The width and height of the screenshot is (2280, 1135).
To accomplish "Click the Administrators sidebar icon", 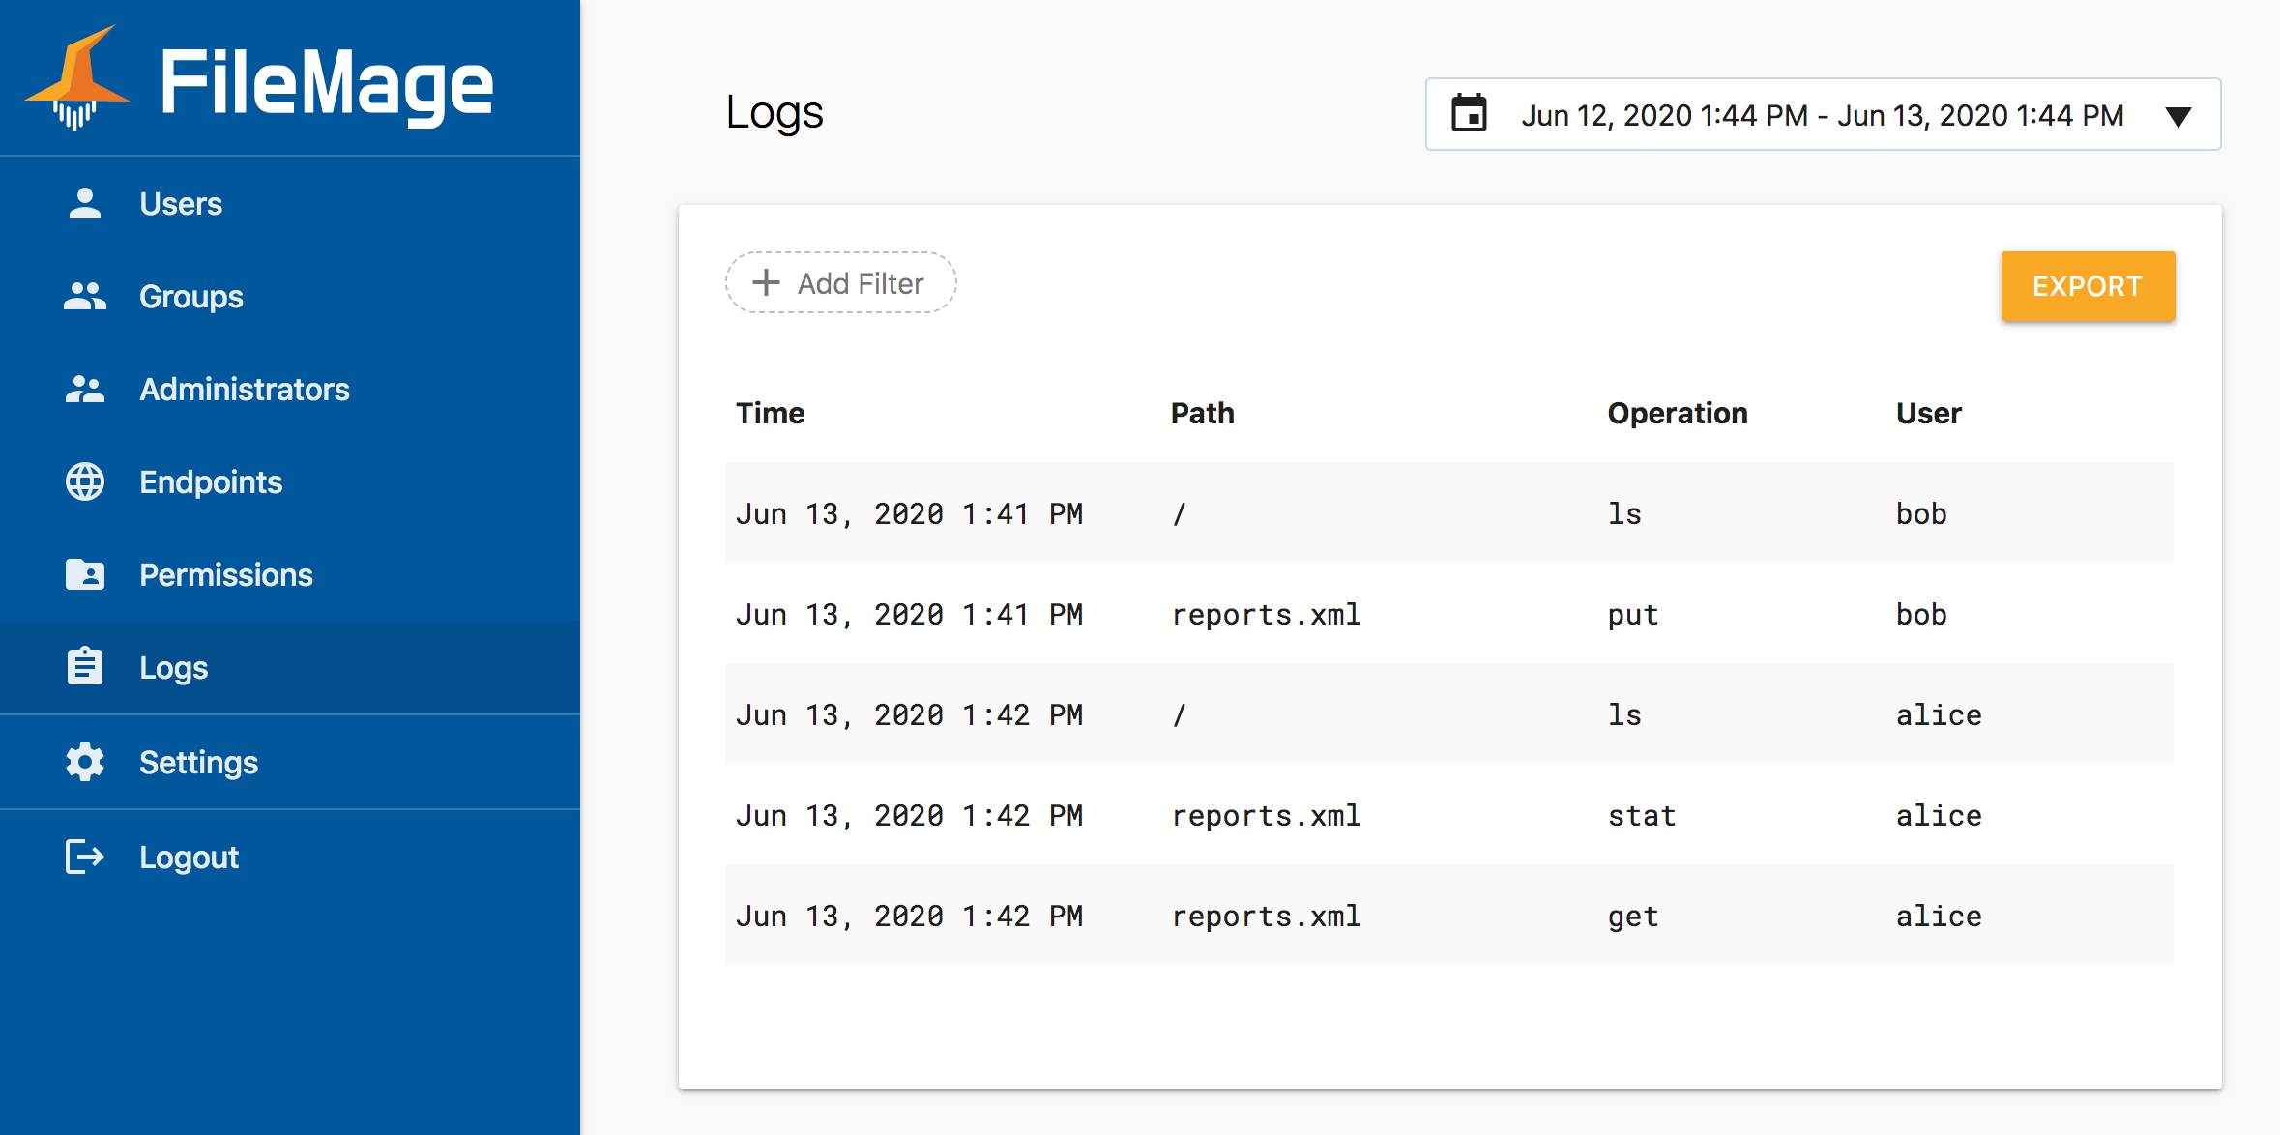I will 85,389.
